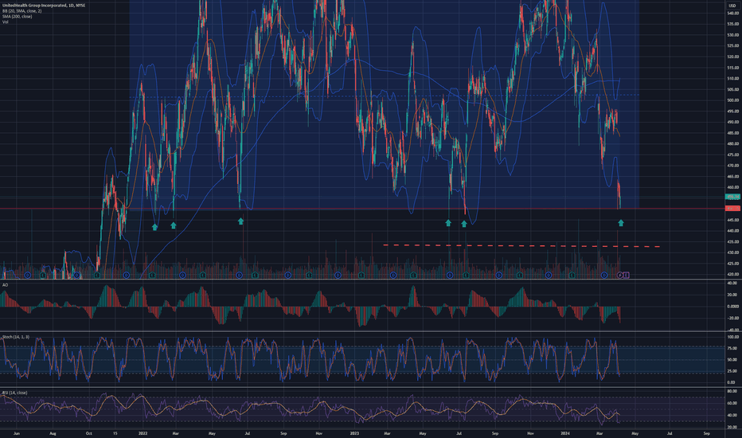The width and height of the screenshot is (742, 438).
Task: Select the RSI (14, close) pane label
Action: tap(14, 393)
